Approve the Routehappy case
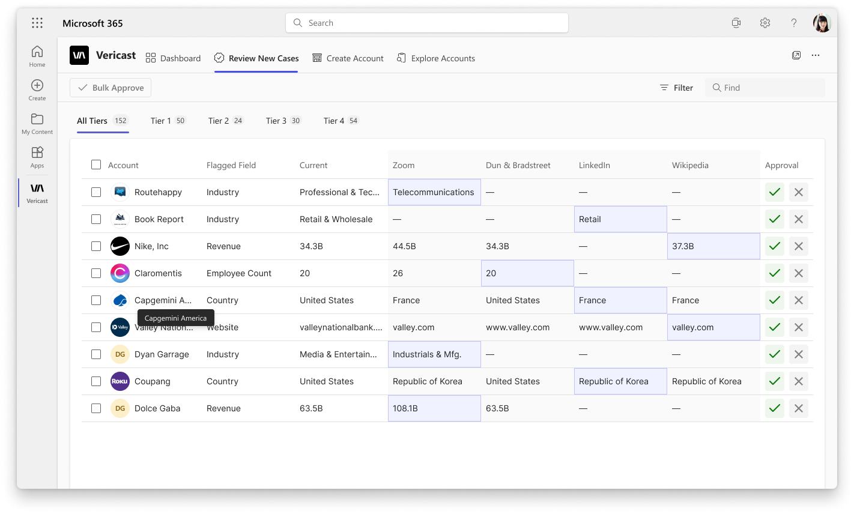 tap(775, 192)
